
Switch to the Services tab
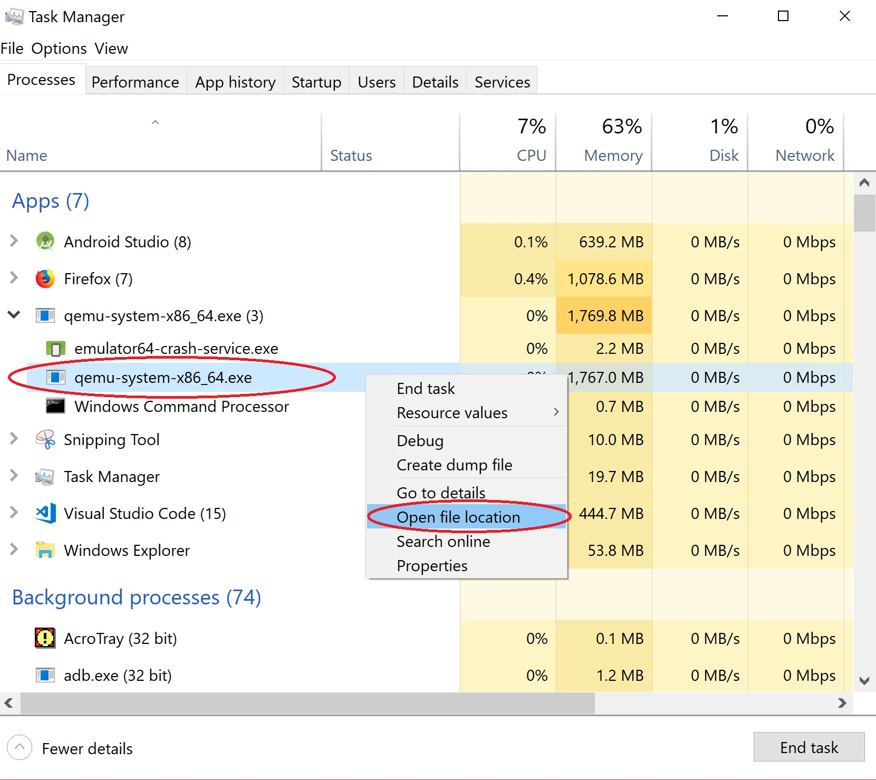pos(502,82)
